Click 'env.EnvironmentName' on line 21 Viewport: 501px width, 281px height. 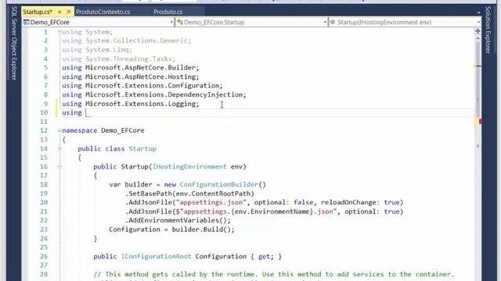[272, 212]
